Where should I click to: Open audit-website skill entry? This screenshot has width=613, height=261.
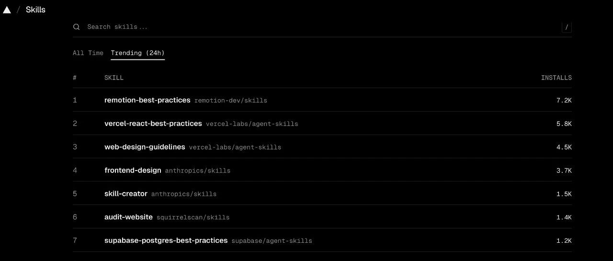pos(128,217)
